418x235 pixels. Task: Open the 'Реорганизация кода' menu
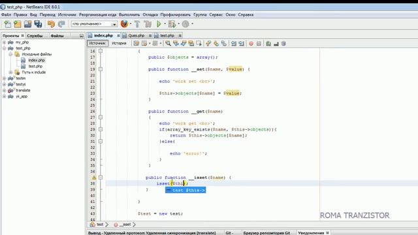click(97, 14)
